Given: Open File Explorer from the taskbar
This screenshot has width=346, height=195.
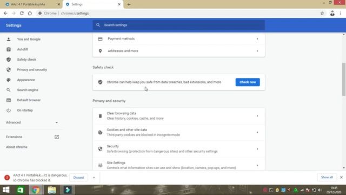Looking at the screenshot, I should [52, 190].
